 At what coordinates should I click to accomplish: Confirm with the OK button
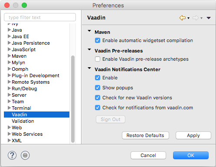191,155
